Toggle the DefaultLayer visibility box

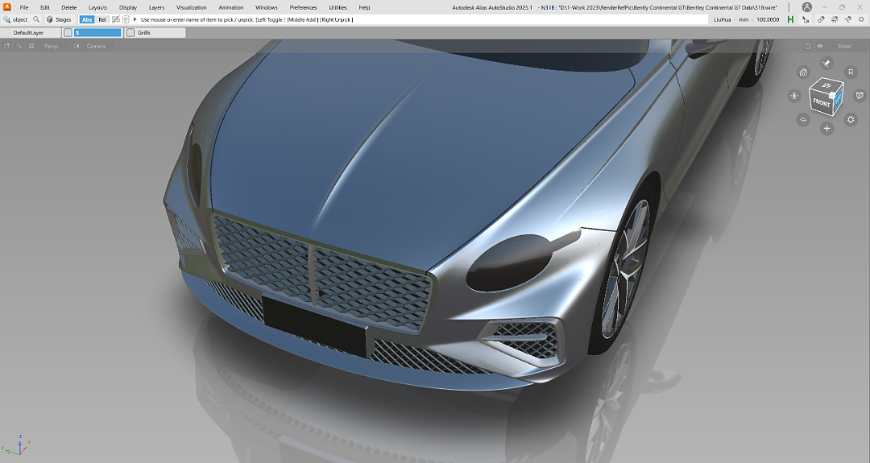coord(6,33)
